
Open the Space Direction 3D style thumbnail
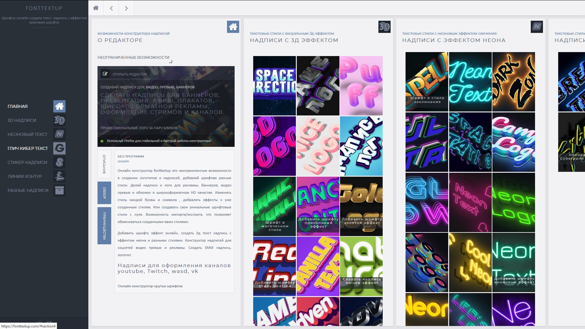coord(274,86)
